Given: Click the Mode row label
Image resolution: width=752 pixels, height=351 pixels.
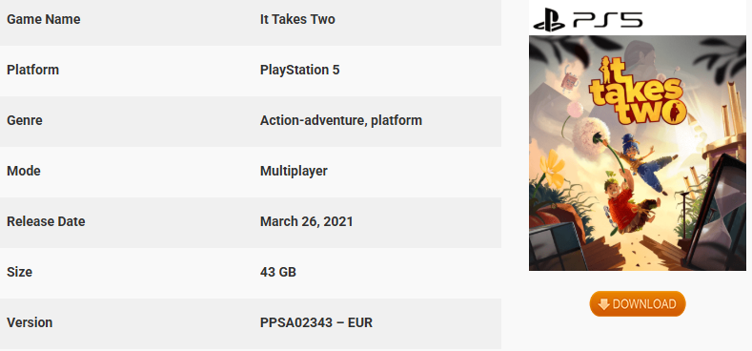Looking at the screenshot, I should (x=24, y=171).
